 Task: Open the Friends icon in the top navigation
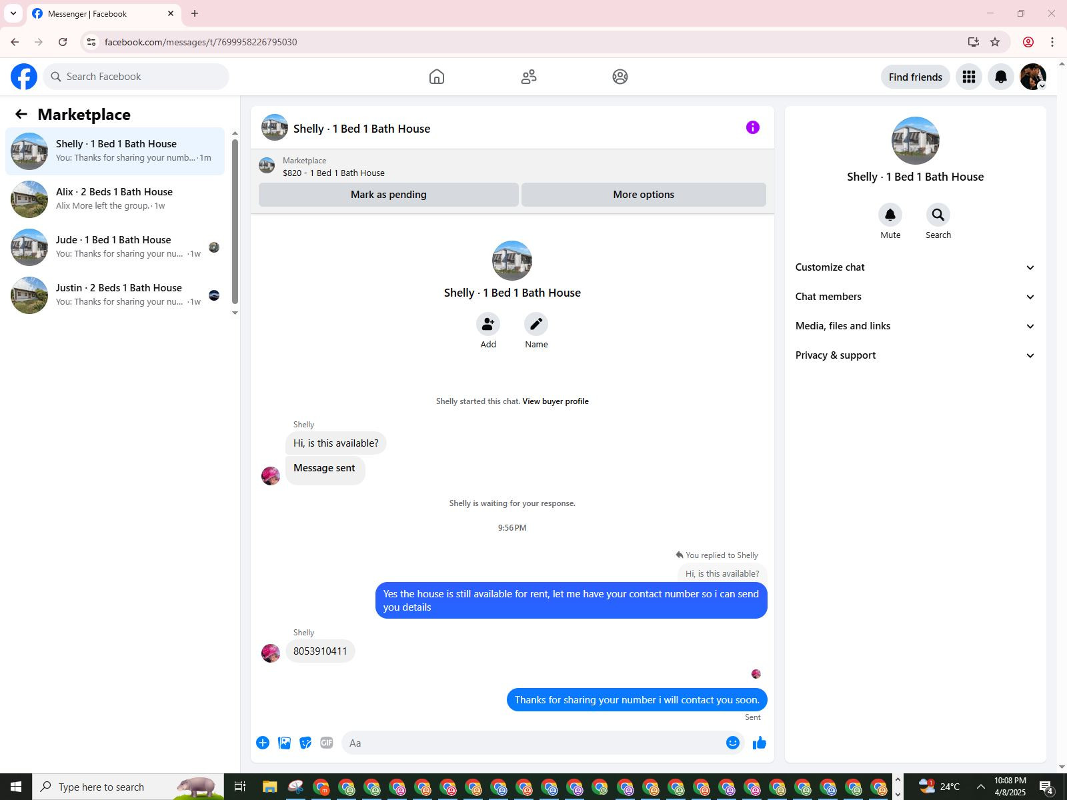(x=529, y=77)
